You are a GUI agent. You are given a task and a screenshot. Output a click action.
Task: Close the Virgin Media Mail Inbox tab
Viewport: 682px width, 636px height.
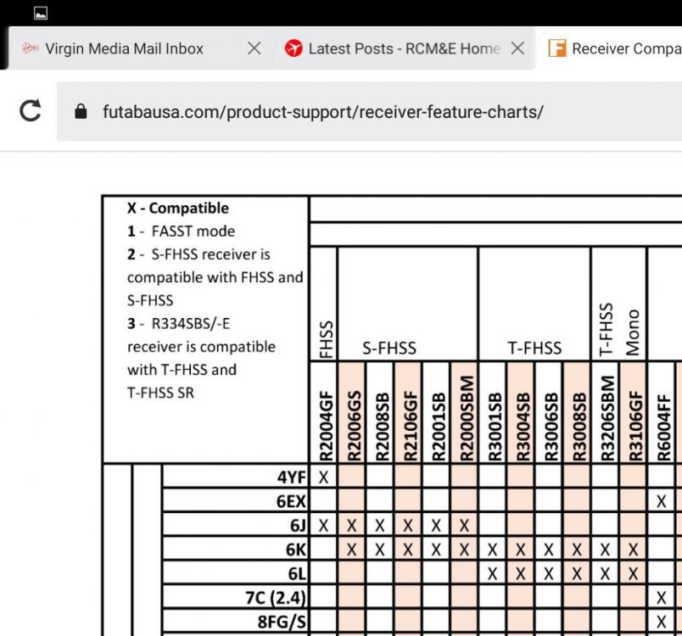[254, 48]
